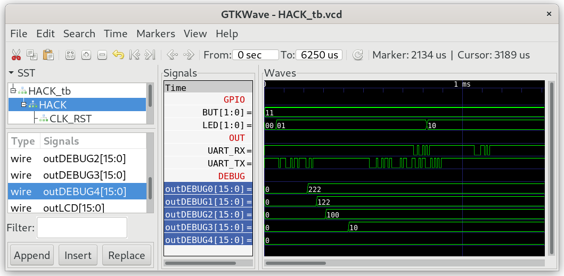Open the Search menu

click(79, 34)
